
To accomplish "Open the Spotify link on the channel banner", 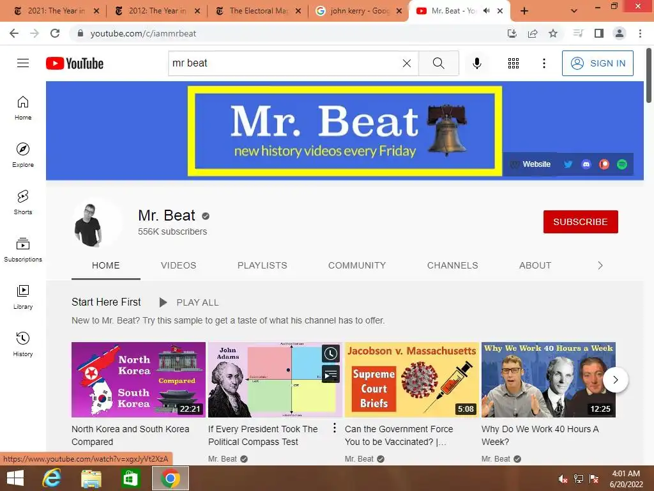I will click(622, 164).
